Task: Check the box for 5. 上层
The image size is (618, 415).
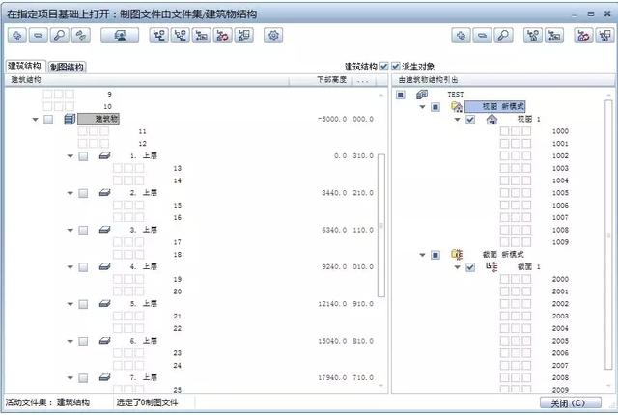Action: coord(83,304)
